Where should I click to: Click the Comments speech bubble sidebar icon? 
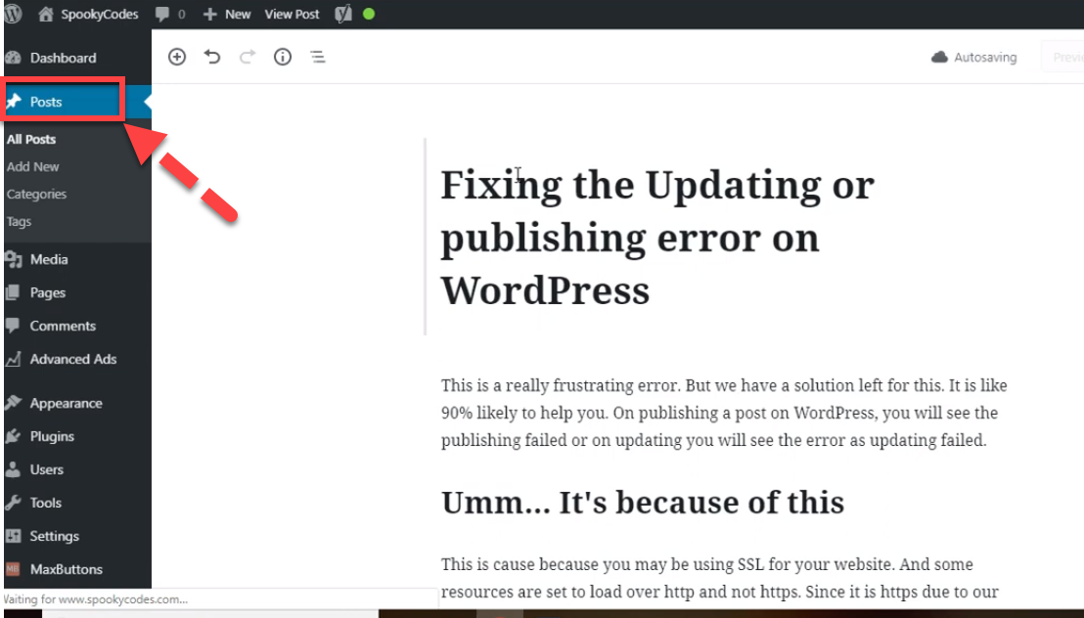(x=13, y=326)
